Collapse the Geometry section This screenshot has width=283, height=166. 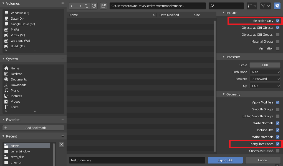click(x=224, y=94)
